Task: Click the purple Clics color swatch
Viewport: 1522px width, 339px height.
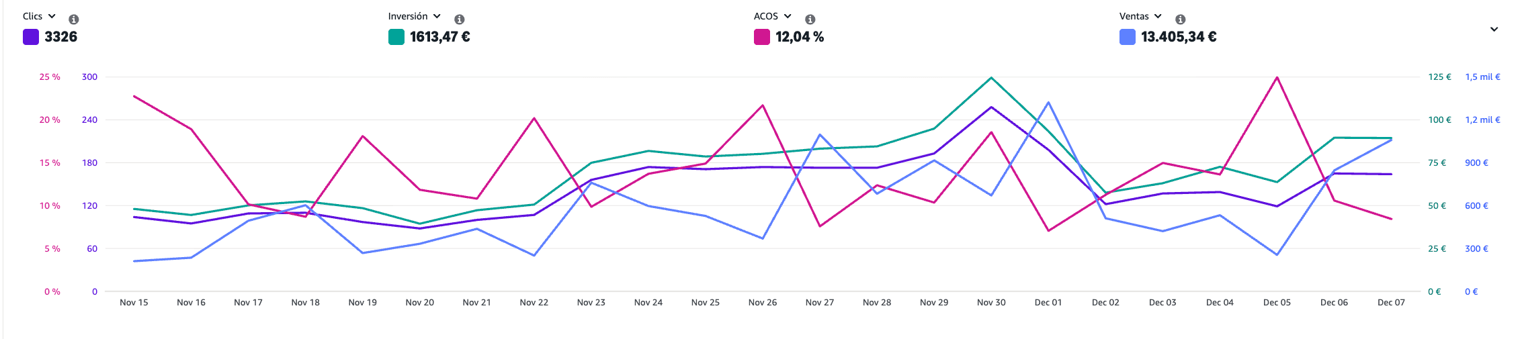Action: pos(31,37)
